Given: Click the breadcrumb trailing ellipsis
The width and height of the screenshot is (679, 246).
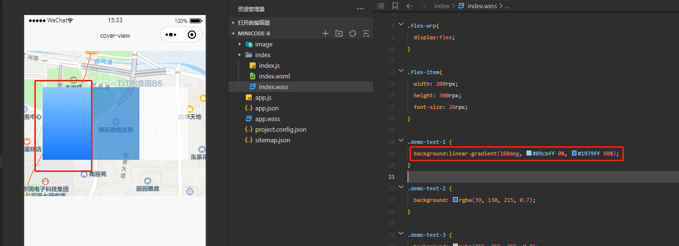Looking at the screenshot, I should pyautogui.click(x=507, y=6).
